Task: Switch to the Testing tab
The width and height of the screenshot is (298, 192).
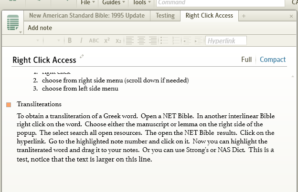Action: pos(165,16)
